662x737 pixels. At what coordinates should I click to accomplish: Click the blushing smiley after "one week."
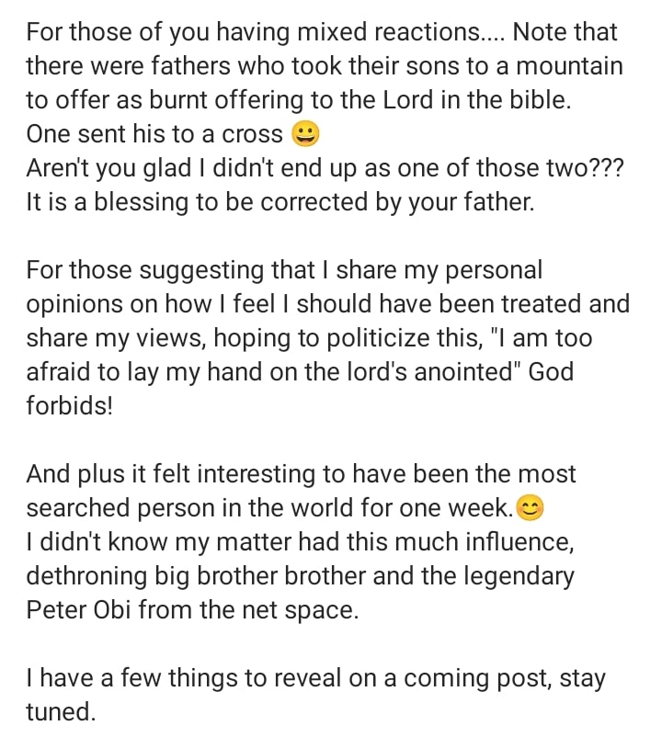point(531,507)
